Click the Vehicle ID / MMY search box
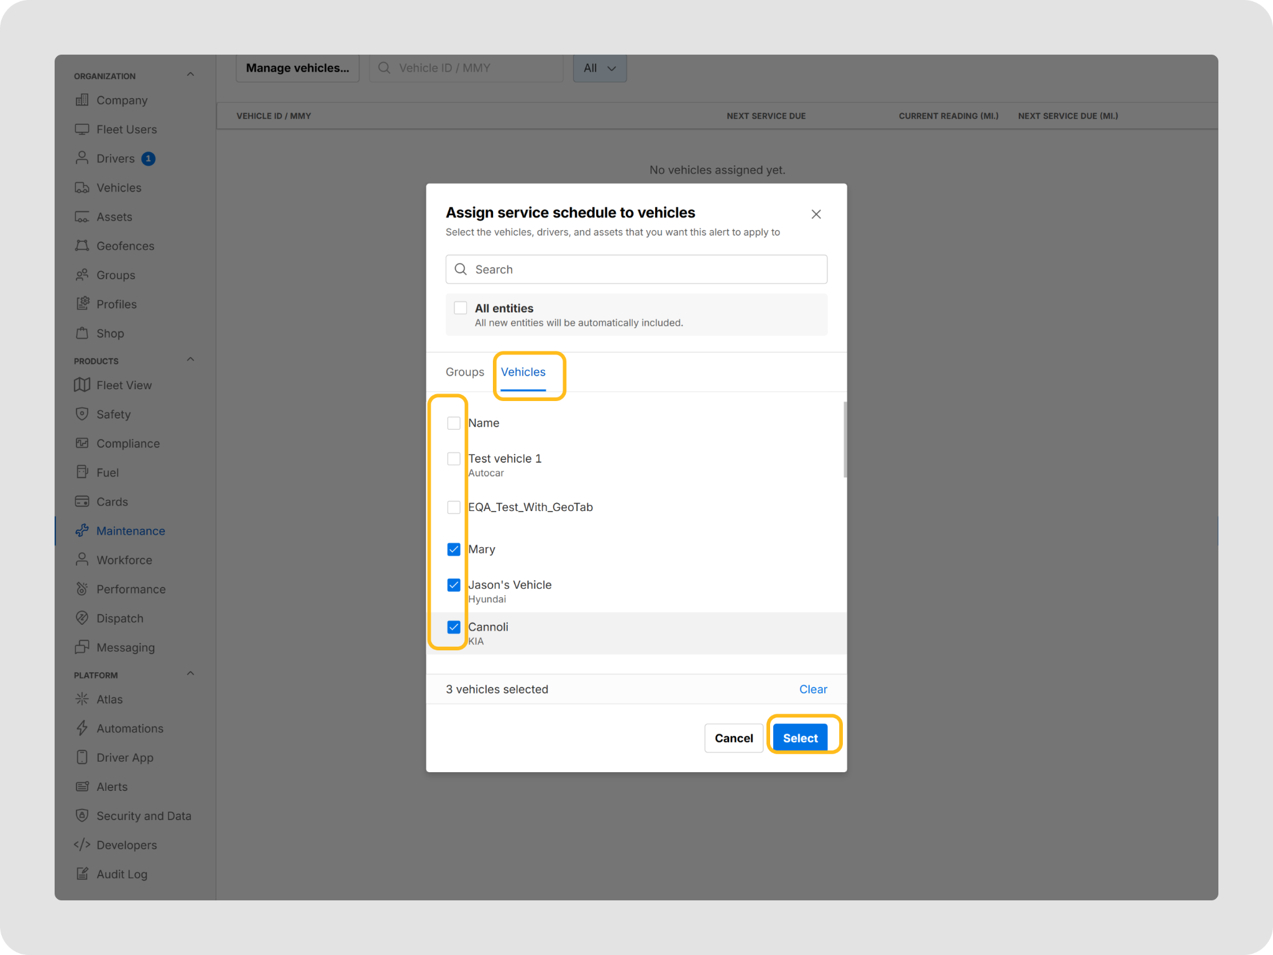The image size is (1273, 955). (x=466, y=68)
